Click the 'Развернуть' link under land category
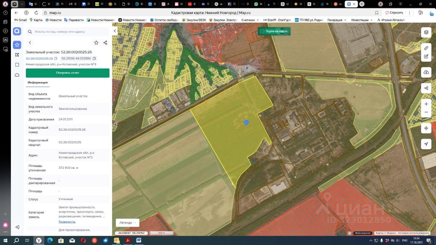Image resolution: width=436 pixels, height=245 pixels. tap(67, 222)
